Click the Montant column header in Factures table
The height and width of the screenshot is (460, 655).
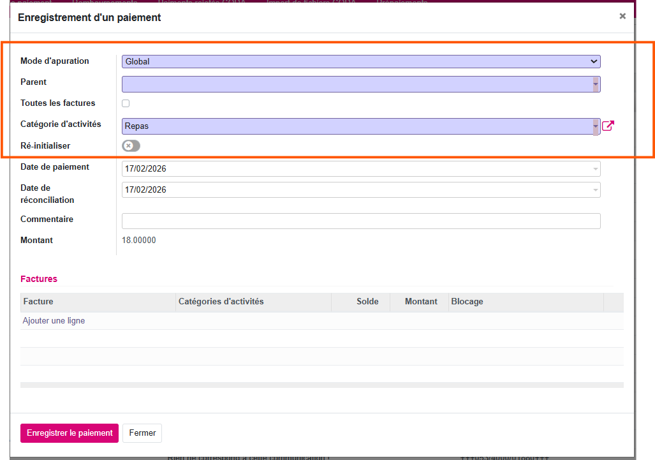tap(421, 302)
